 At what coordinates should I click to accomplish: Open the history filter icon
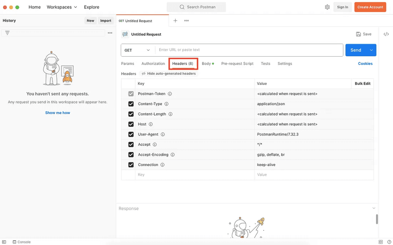[7, 33]
